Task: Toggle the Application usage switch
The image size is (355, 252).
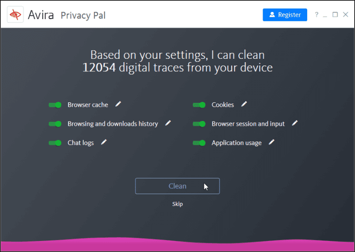Action: tap(199, 143)
